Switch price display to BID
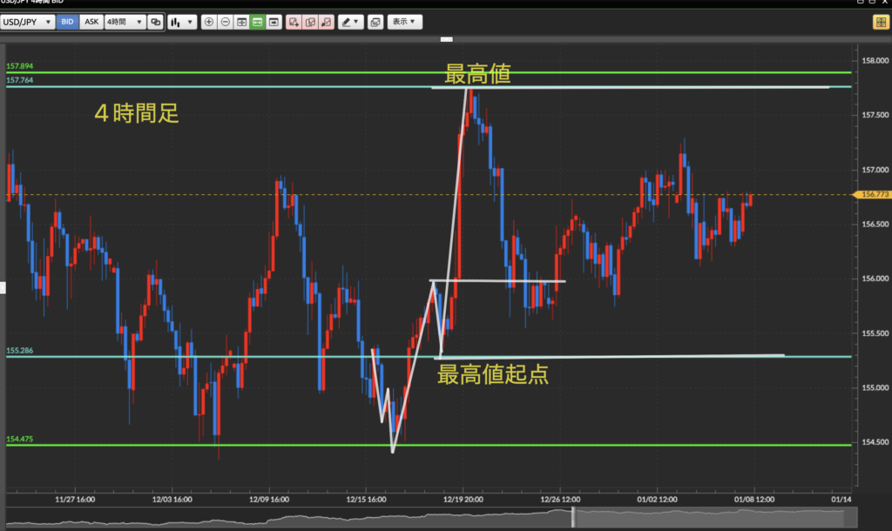The width and height of the screenshot is (892, 531). 67,22
